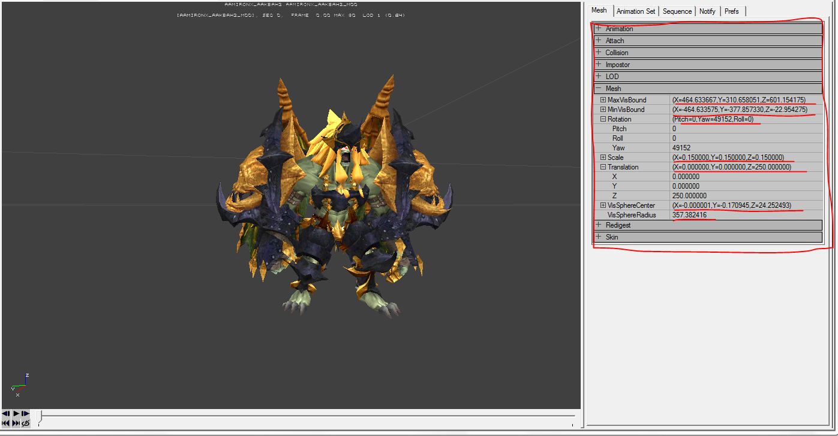The image size is (838, 436).
Task: Collapse the Translation property
Action: (603, 167)
